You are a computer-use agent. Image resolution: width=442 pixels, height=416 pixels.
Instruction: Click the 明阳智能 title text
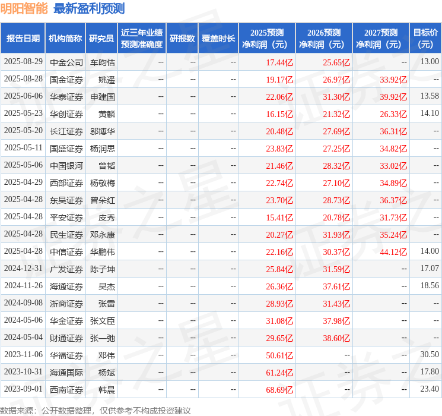point(24,8)
